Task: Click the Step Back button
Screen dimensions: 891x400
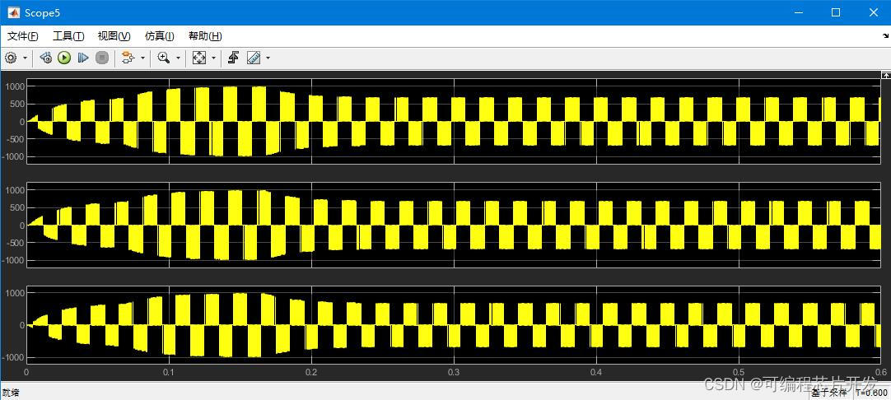Action: (x=46, y=58)
